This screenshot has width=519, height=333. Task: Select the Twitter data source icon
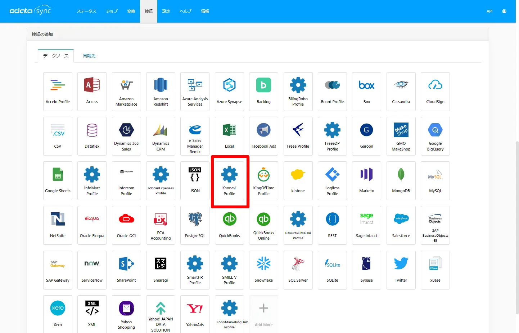(401, 270)
